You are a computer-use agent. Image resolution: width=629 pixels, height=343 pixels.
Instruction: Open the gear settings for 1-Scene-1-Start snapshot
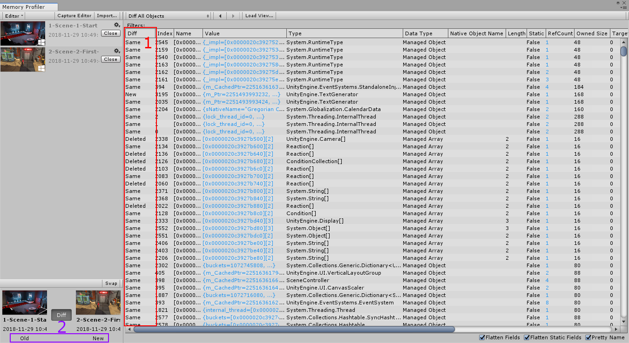116,25
